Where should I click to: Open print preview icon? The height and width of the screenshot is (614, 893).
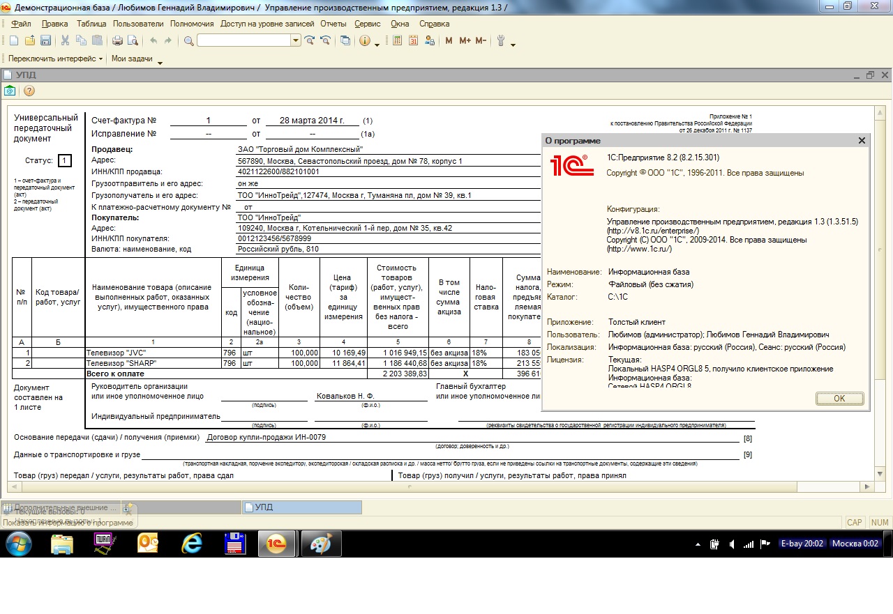click(133, 40)
